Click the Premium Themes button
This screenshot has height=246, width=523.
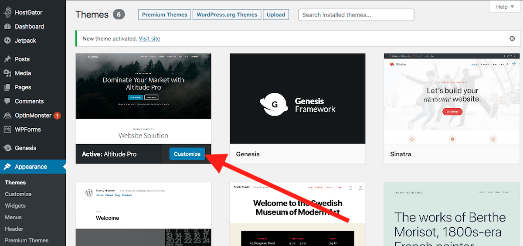[164, 14]
